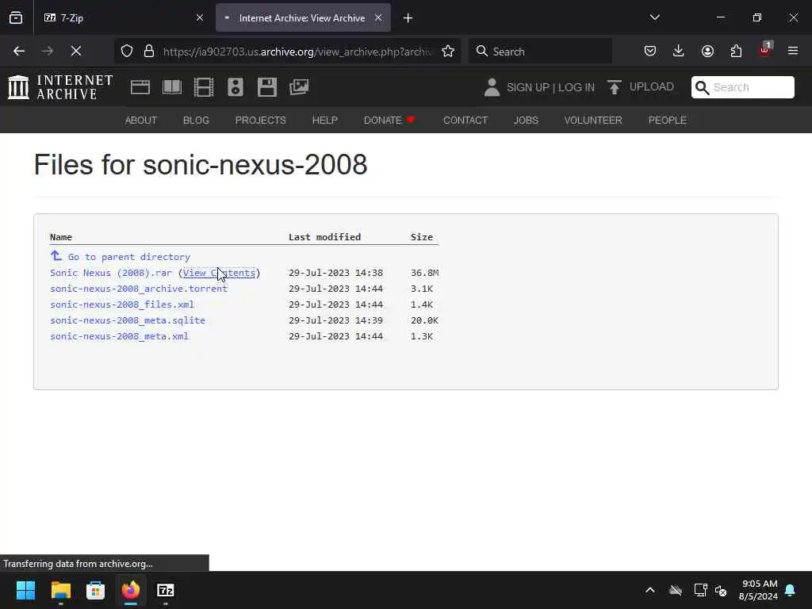Screen dimensions: 812x609
Task: Click the Windows Start button
Action: (25, 590)
